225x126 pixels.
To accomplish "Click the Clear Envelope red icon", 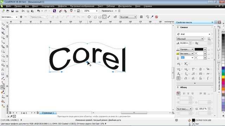I will click(x=156, y=17).
